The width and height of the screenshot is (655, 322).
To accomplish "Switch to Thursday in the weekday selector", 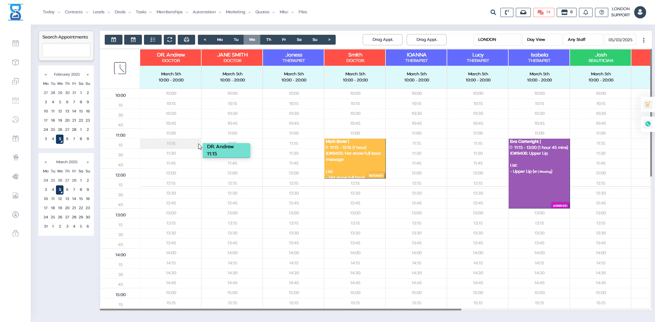I will tap(268, 40).
